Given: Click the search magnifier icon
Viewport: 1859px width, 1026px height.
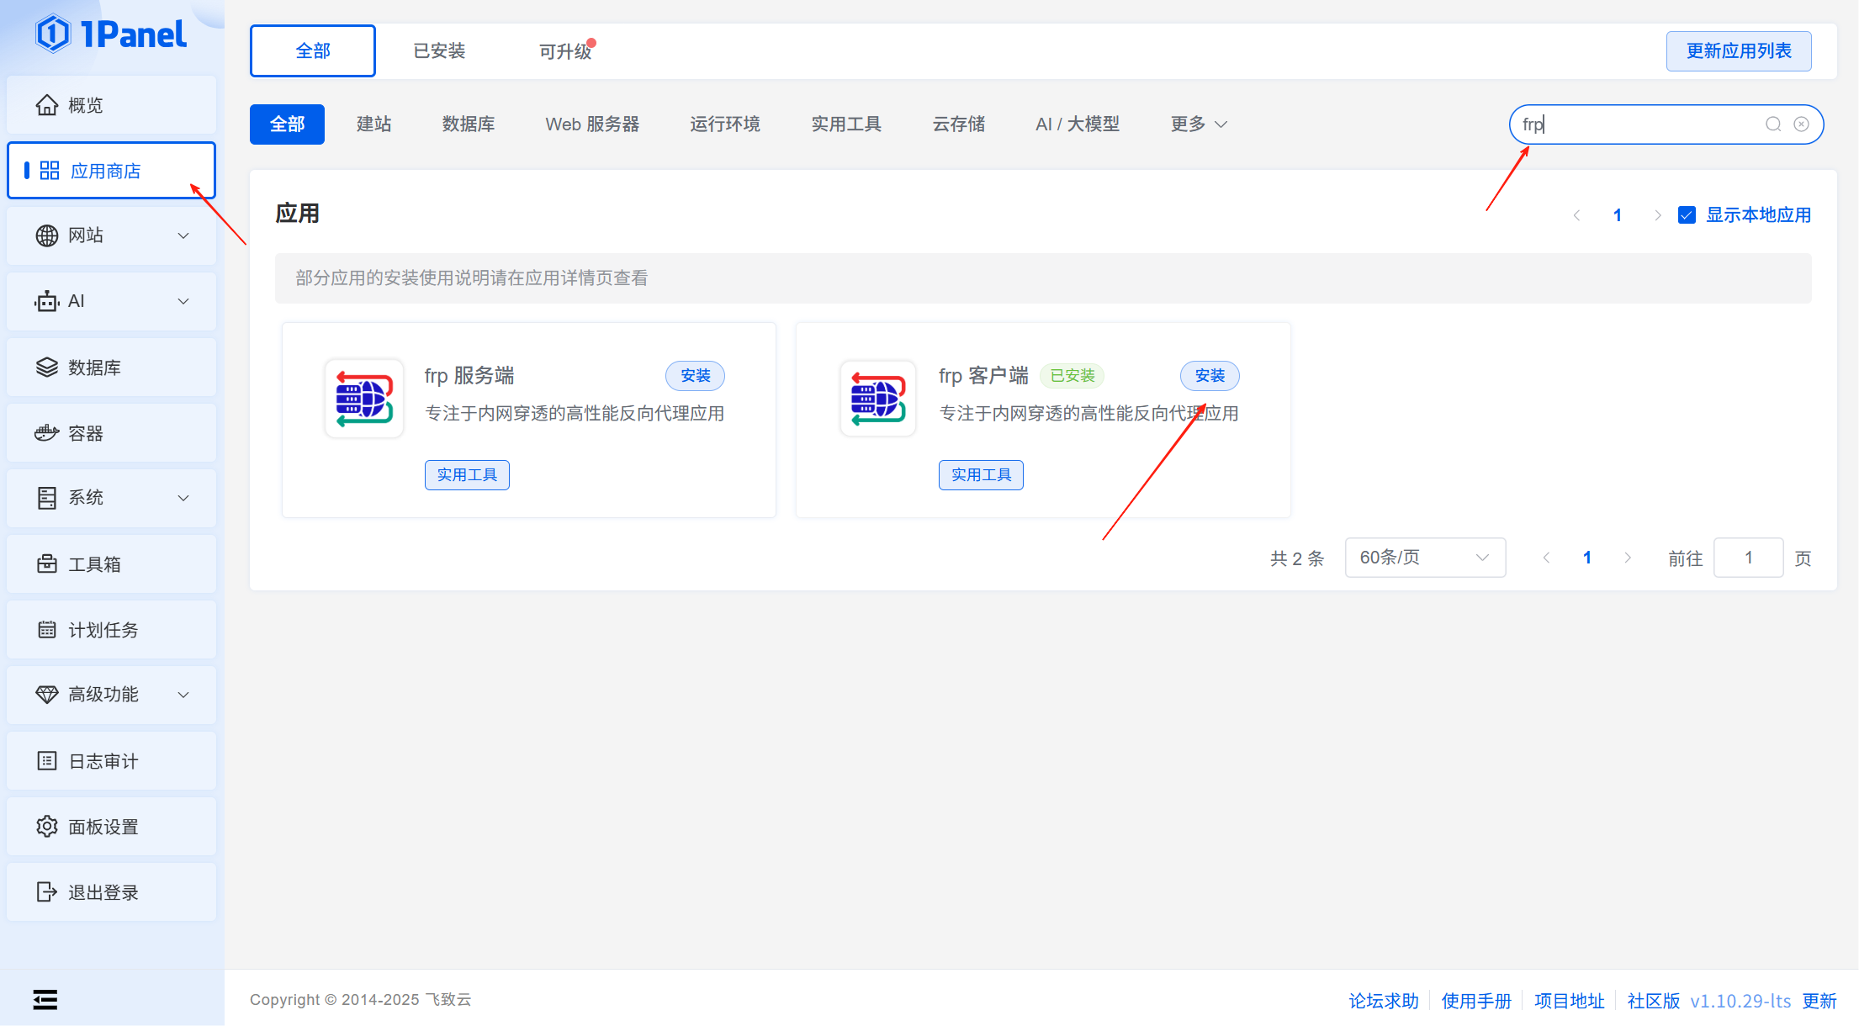Looking at the screenshot, I should tap(1773, 124).
